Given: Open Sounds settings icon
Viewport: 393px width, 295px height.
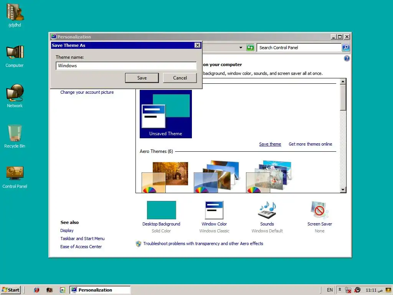Looking at the screenshot, I should pyautogui.click(x=267, y=210).
